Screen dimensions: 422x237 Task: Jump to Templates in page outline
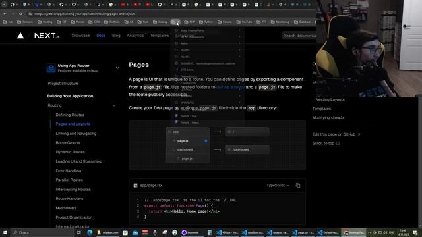pos(322,109)
